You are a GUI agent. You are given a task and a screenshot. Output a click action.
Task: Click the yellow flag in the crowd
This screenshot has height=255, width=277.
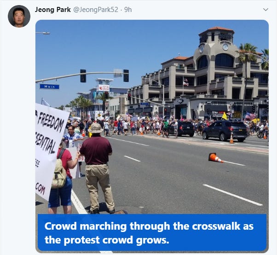click(225, 116)
